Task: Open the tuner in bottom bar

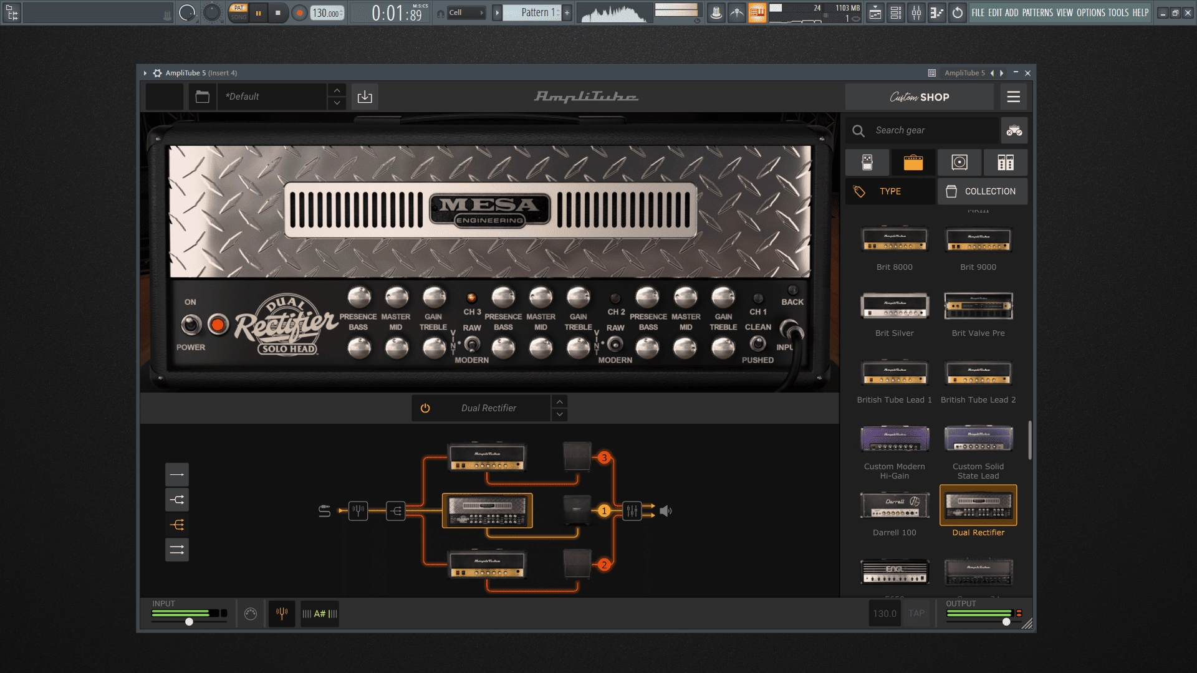Action: pyautogui.click(x=282, y=614)
